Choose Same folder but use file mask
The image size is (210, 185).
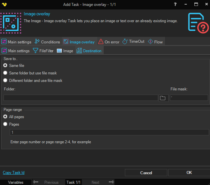5,73
